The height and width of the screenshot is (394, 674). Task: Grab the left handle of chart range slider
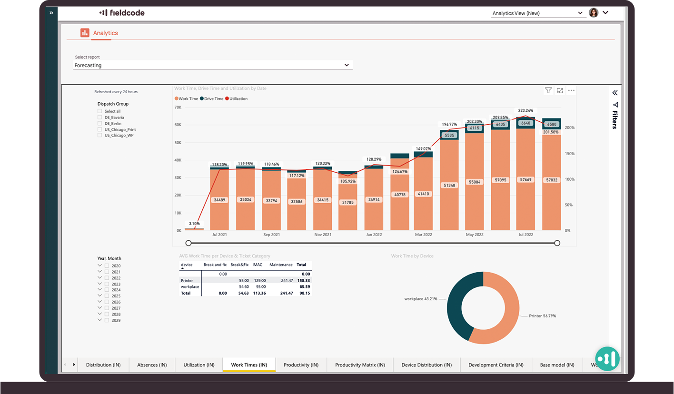click(x=188, y=243)
